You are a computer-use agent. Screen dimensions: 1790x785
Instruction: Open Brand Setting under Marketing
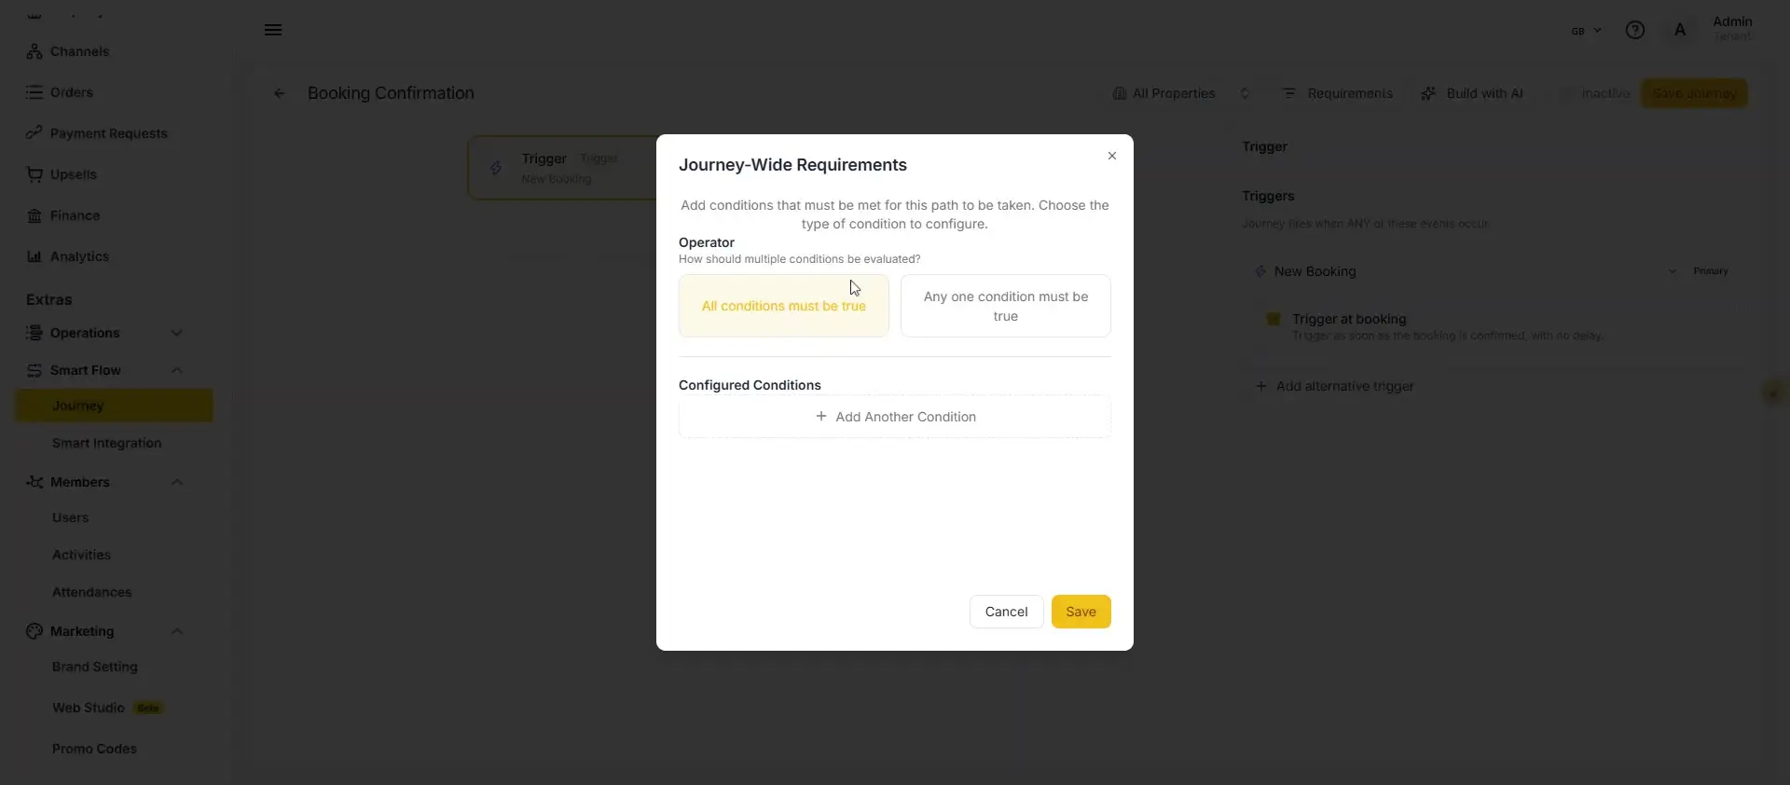click(x=94, y=667)
